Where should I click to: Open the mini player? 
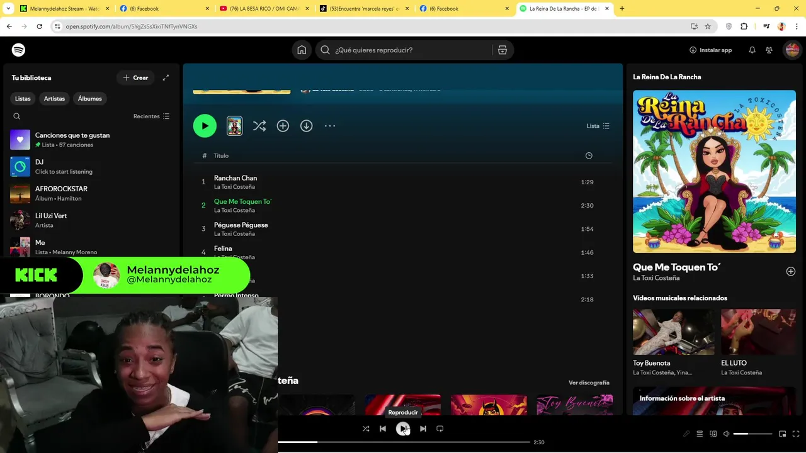tap(783, 433)
